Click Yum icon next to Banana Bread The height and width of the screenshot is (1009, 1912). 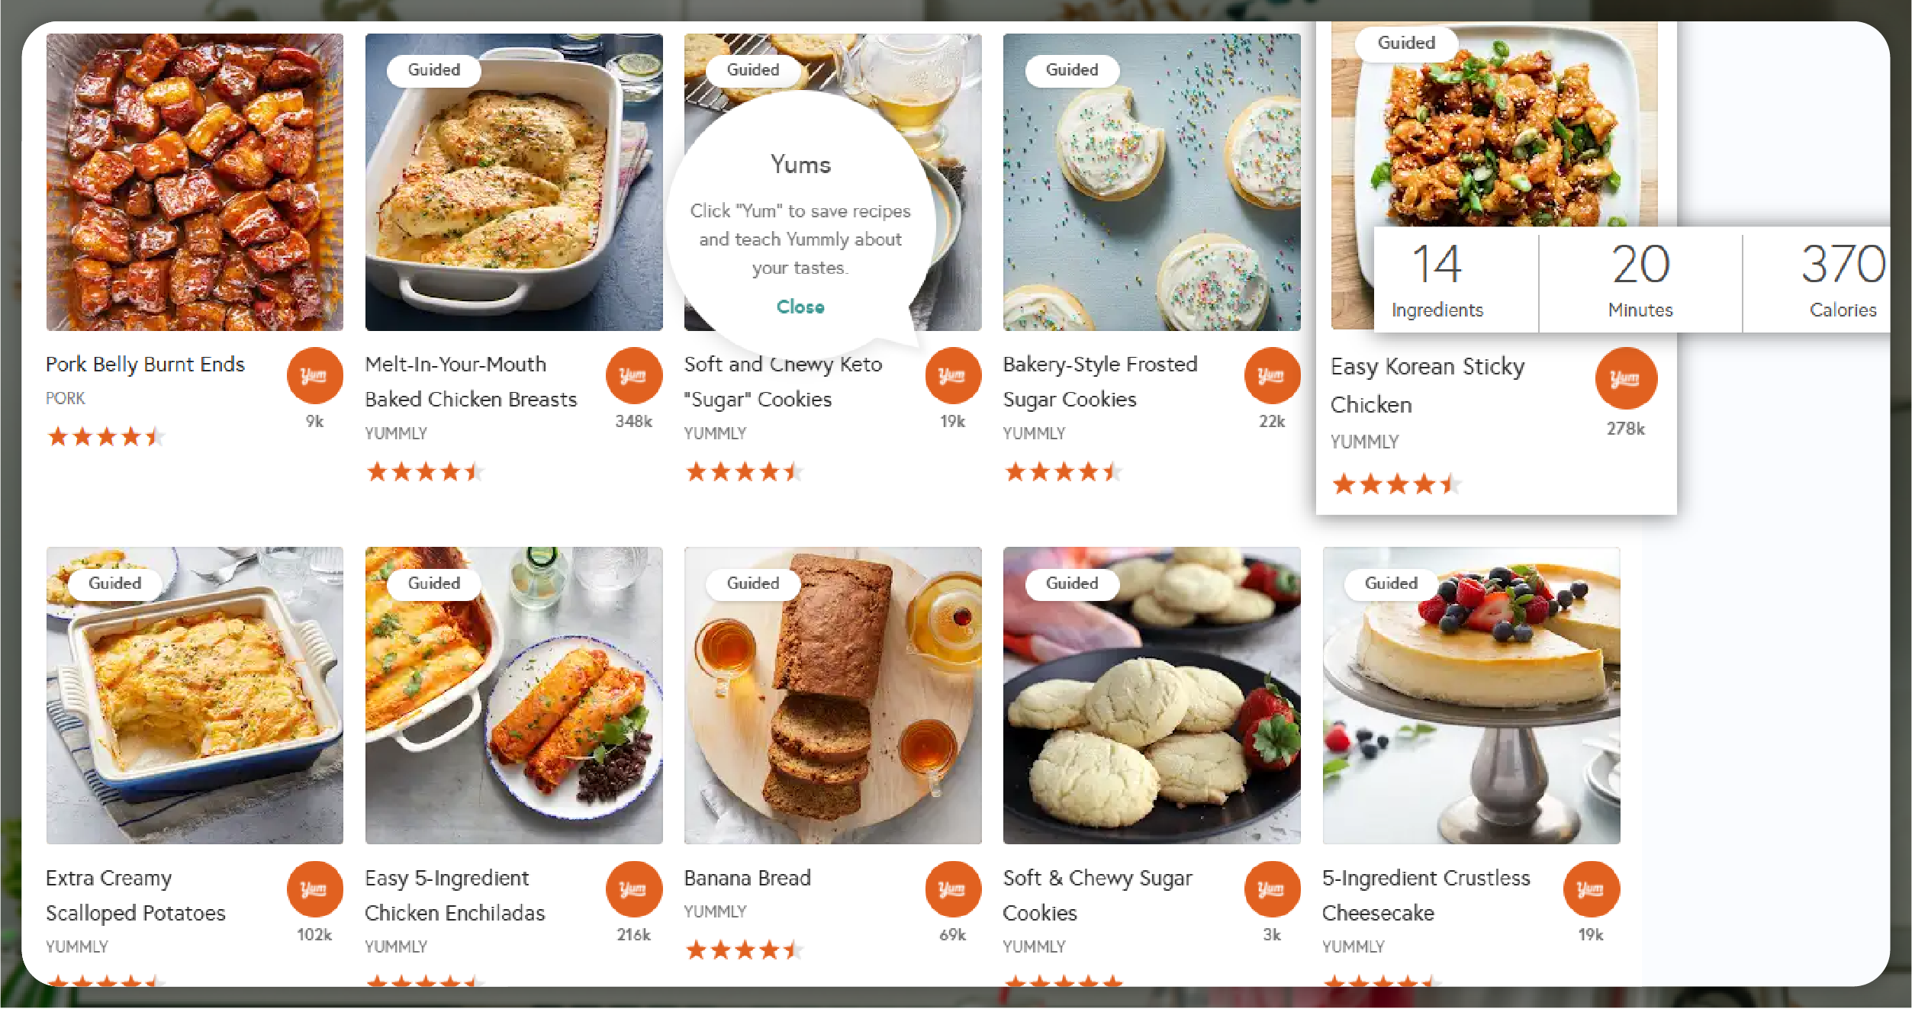(952, 889)
